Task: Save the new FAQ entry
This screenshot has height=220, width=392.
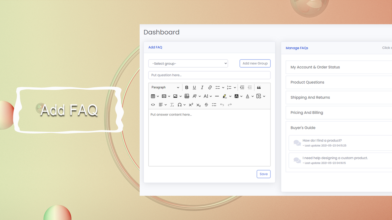Action: coord(263,174)
